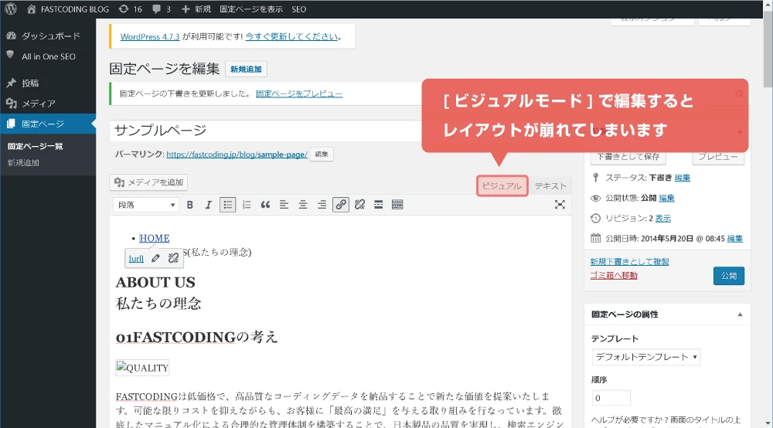
Task: Enable distraction-free writing mode
Action: coord(560,205)
